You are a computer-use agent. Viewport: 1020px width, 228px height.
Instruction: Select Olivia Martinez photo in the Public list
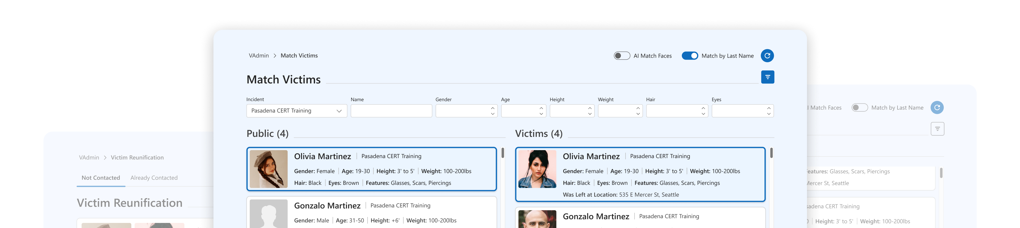[x=269, y=169]
